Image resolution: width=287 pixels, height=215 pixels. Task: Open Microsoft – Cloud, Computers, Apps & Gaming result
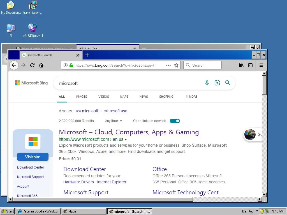coord(129,132)
